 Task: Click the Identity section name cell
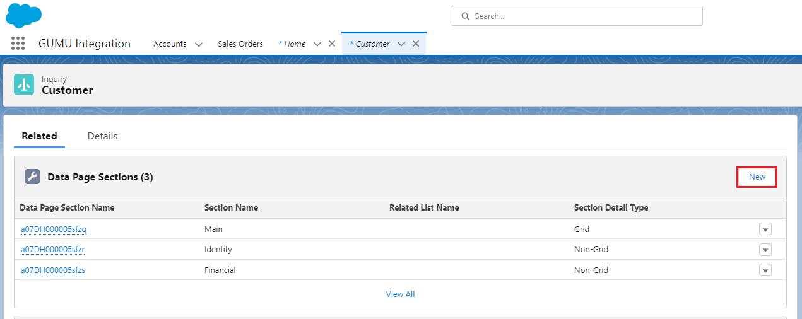(x=218, y=250)
